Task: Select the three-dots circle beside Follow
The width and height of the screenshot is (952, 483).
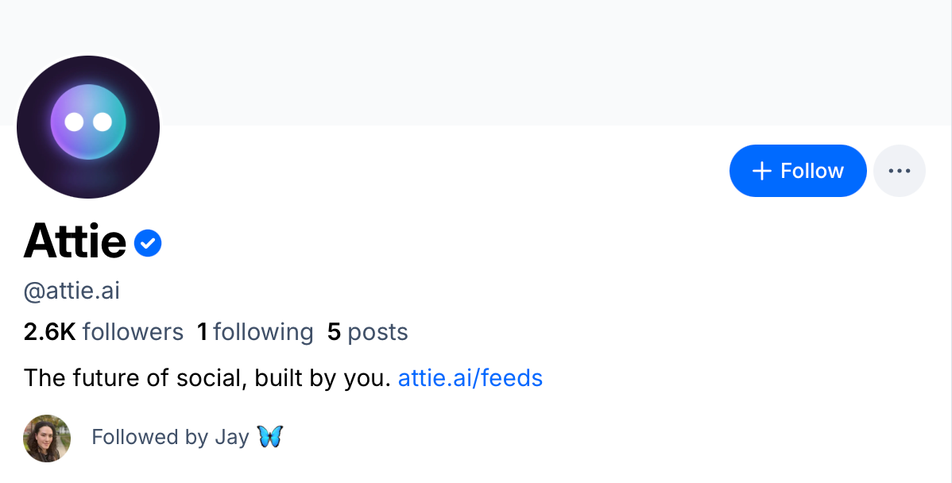Action: (x=900, y=170)
